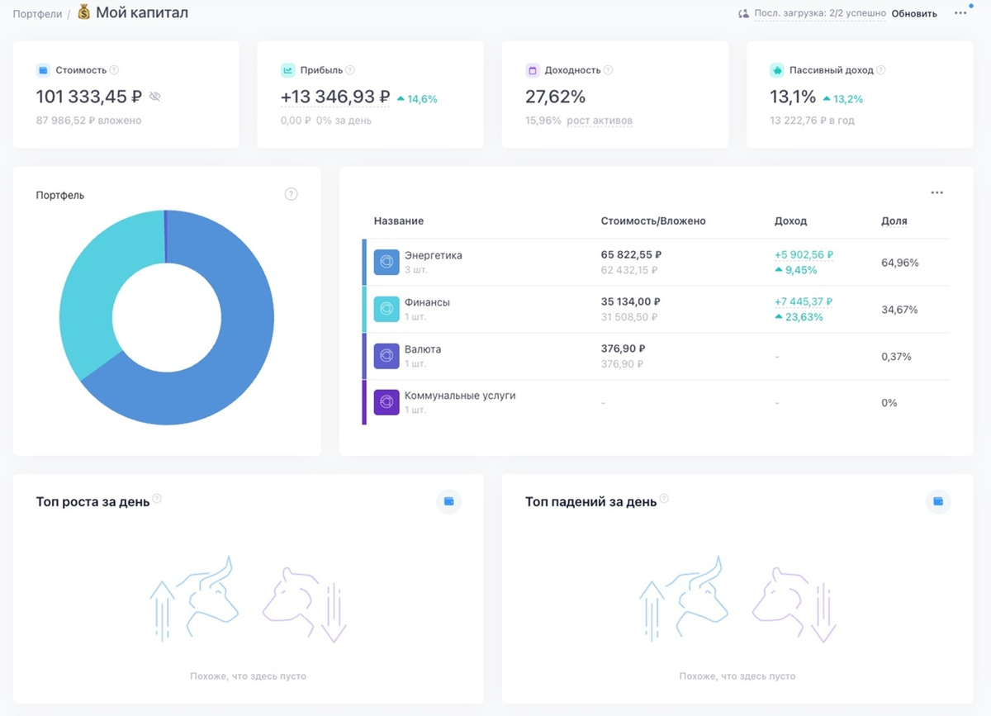Image resolution: width=991 pixels, height=716 pixels.
Task: Click the help icon beside Доходность
Action: click(x=608, y=70)
